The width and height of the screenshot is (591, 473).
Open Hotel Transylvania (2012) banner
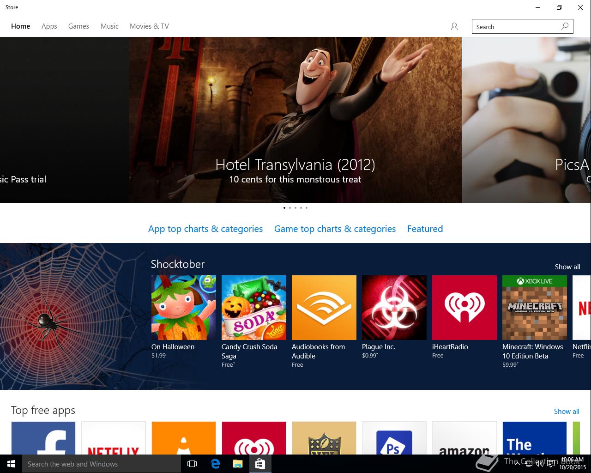(x=295, y=120)
